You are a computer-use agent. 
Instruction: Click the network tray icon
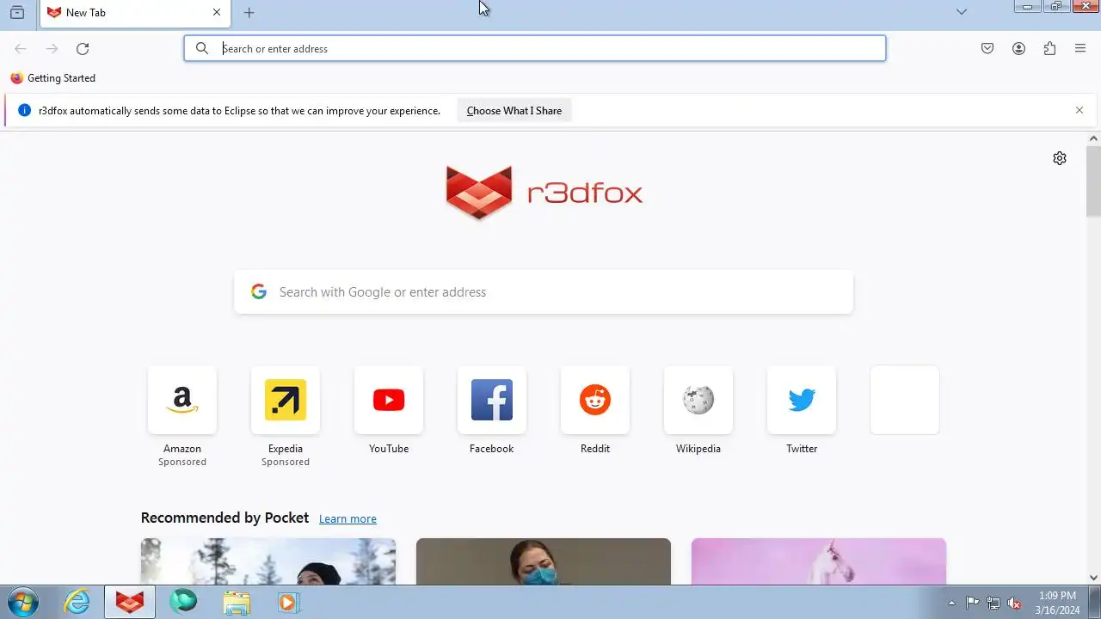click(993, 603)
